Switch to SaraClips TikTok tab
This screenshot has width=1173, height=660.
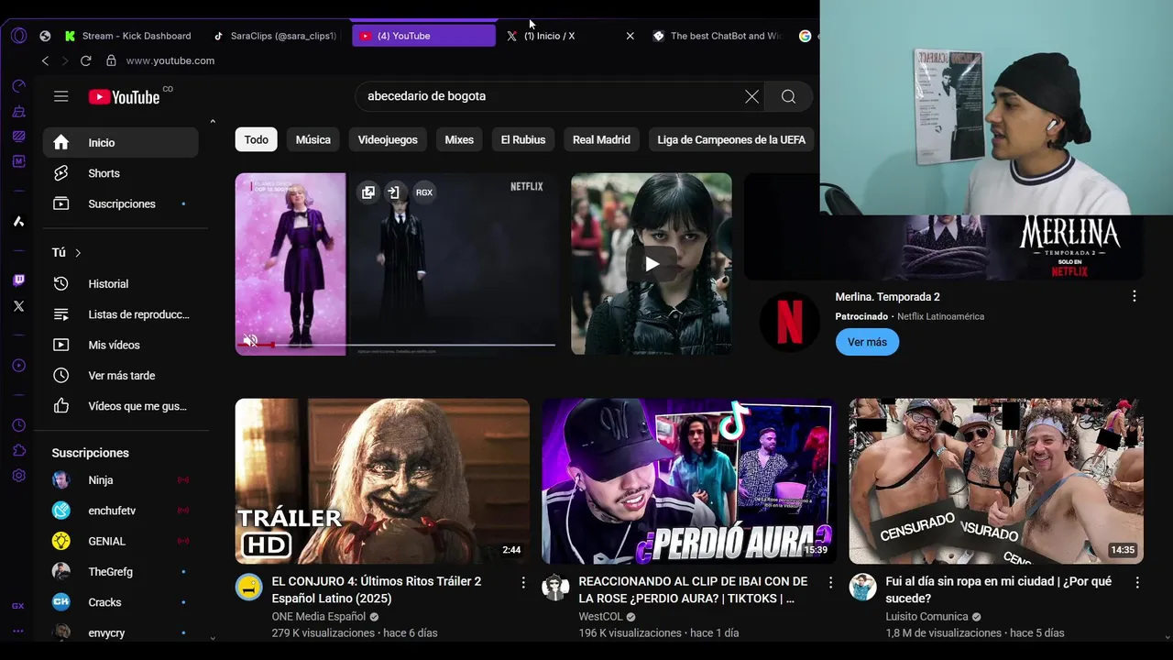tap(276, 36)
